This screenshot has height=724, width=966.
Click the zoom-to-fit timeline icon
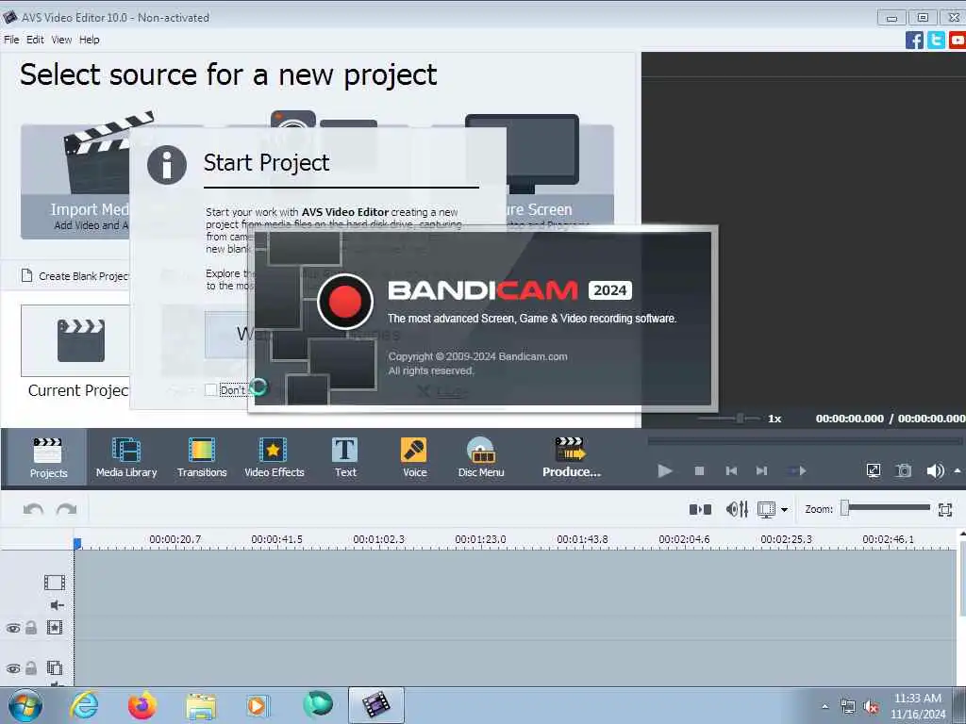(x=945, y=509)
